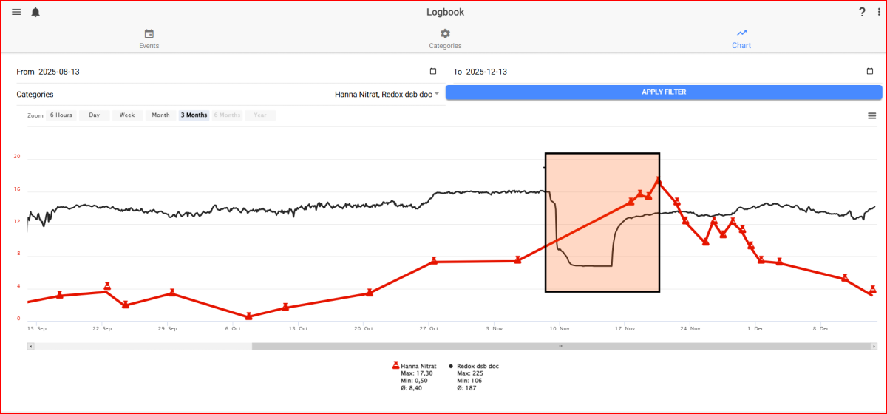Viewport: 887px width, 414px height.
Task: Open the help question mark icon
Action: click(x=862, y=12)
